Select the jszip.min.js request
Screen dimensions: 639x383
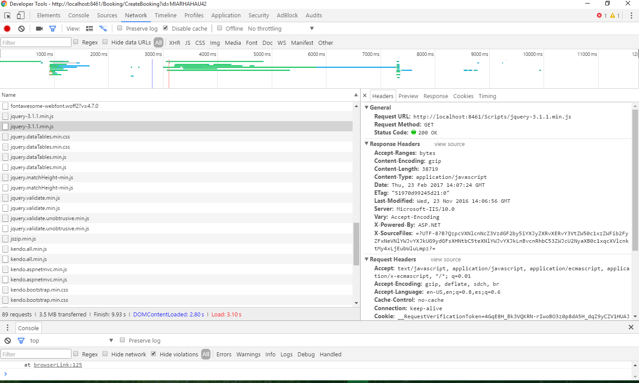coord(176,239)
